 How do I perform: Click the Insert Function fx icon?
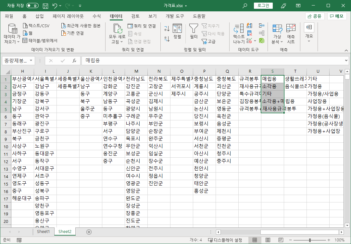click(x=74, y=61)
